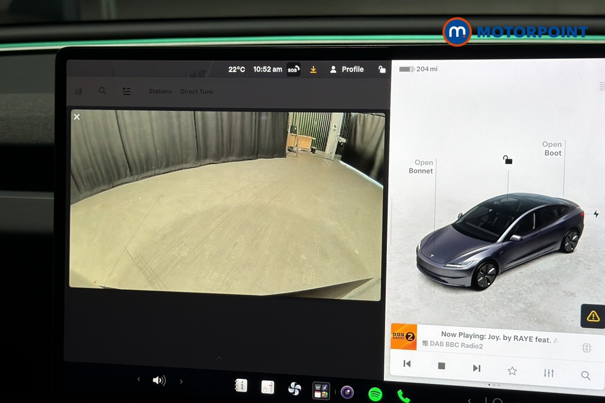
Task: Open search in the media player card
Action: tap(586, 375)
